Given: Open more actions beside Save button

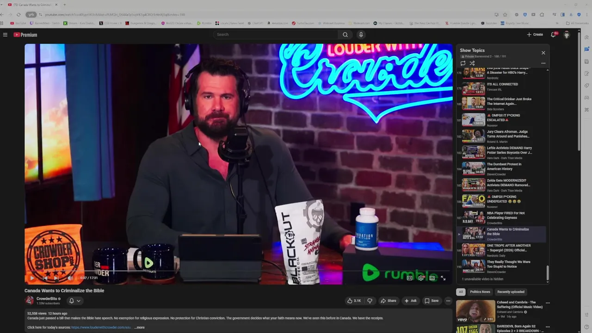Looking at the screenshot, I should (x=448, y=301).
